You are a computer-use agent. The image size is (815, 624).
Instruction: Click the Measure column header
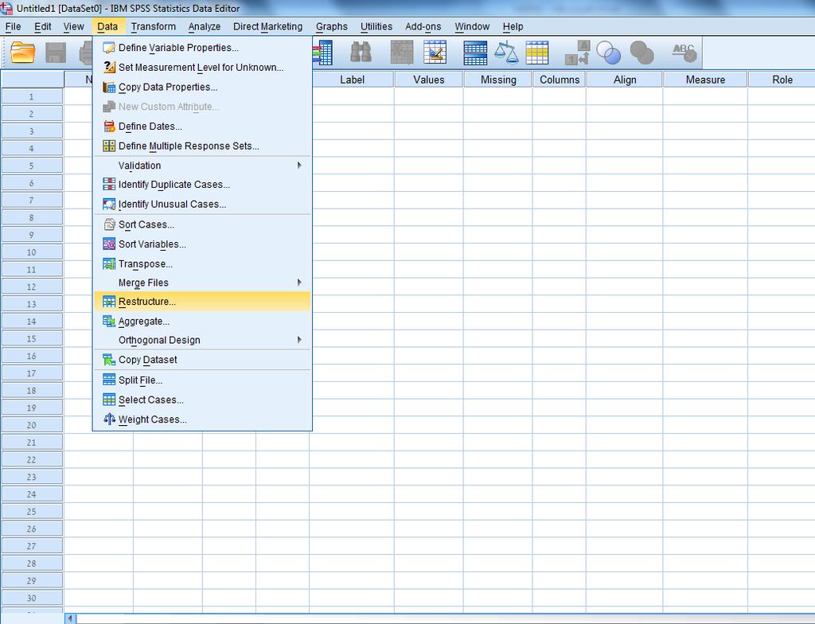pos(705,80)
